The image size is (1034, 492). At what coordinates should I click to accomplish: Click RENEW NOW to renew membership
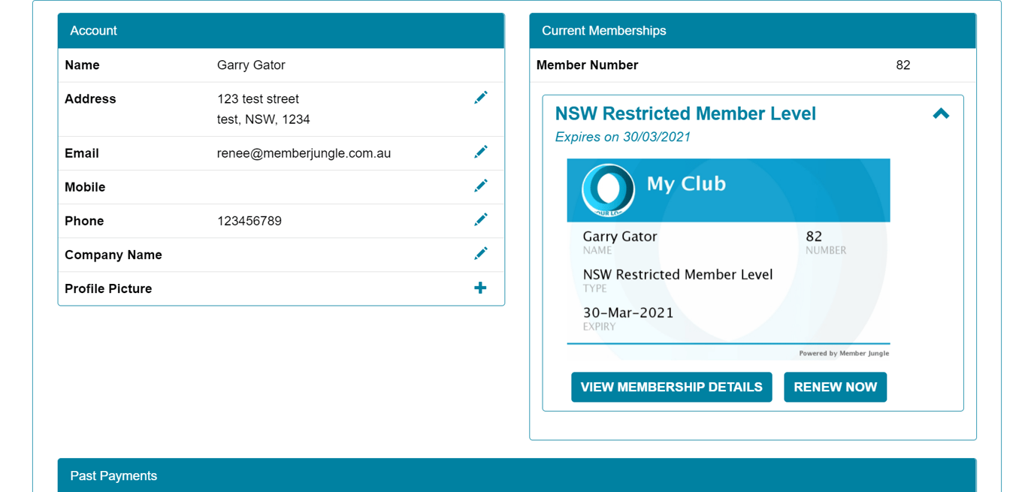[835, 387]
